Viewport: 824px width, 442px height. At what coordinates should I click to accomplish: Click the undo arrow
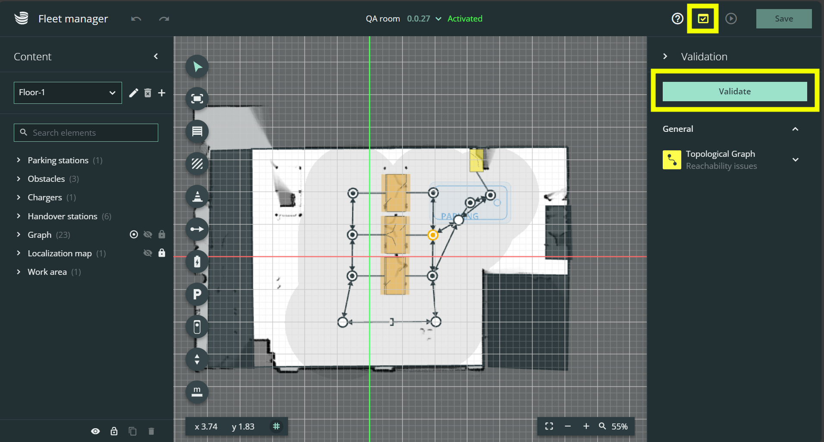click(136, 19)
